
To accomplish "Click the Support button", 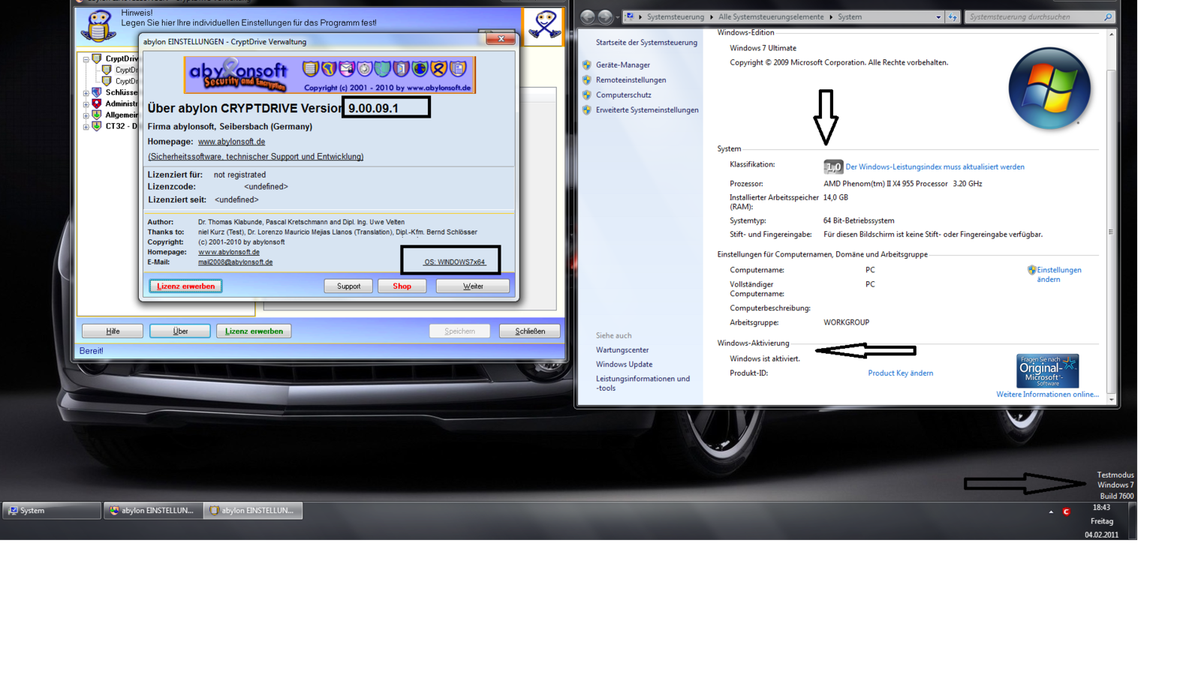I will pyautogui.click(x=348, y=286).
